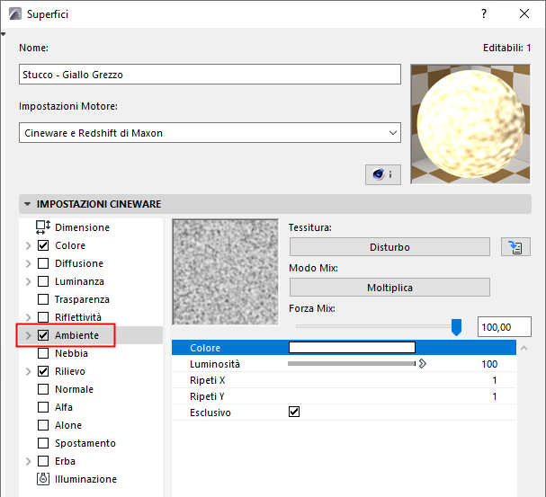The height and width of the screenshot is (497, 546).
Task: Open the Illuminazione lamp icon
Action: pos(43,479)
